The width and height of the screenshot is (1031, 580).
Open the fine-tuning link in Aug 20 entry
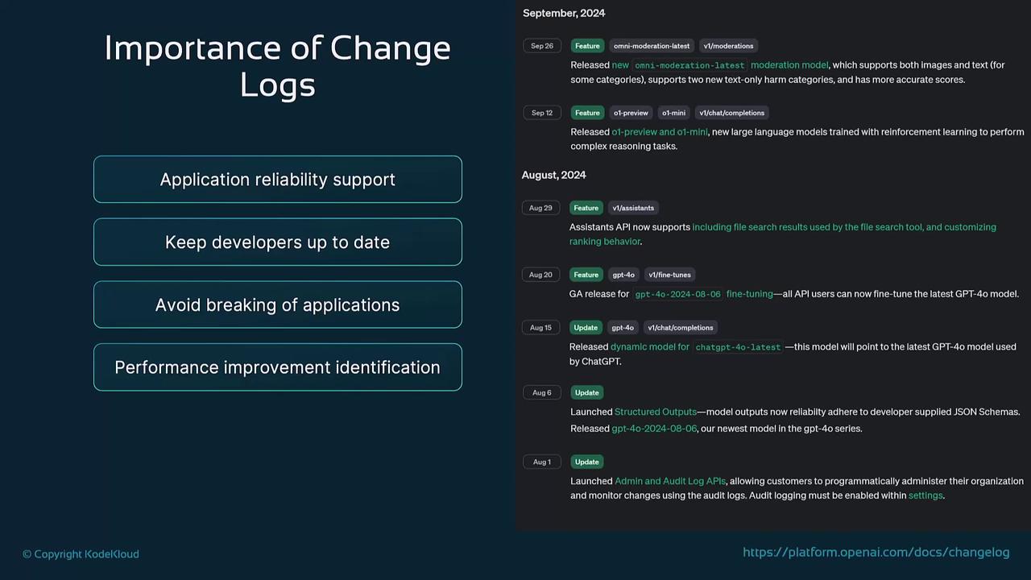(749, 294)
